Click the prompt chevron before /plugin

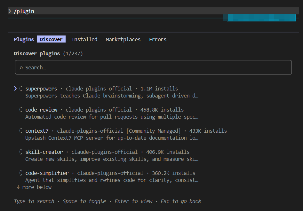[10, 11]
